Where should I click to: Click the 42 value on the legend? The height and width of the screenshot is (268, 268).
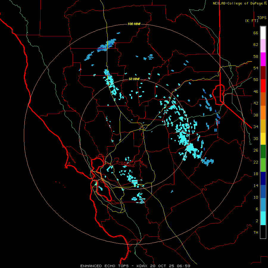[x=256, y=103]
